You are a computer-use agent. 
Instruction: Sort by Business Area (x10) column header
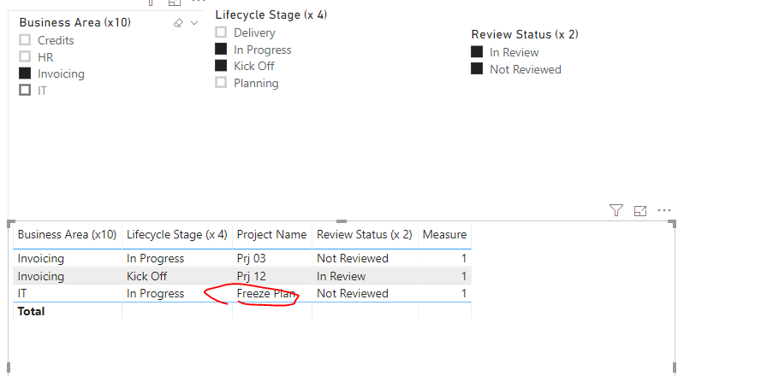point(67,235)
